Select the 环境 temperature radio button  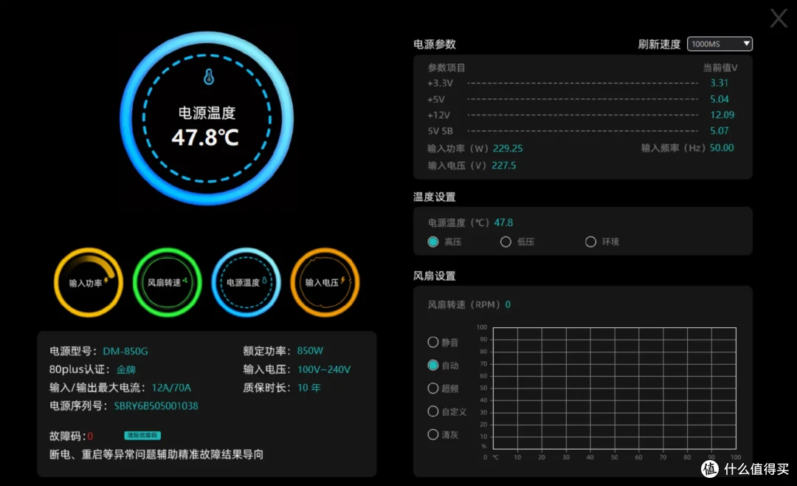(x=590, y=242)
